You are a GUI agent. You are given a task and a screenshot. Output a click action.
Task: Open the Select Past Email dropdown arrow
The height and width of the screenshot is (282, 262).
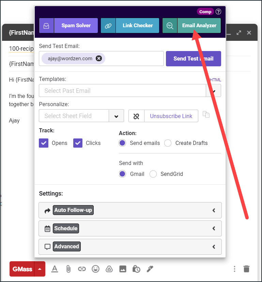coord(214,90)
